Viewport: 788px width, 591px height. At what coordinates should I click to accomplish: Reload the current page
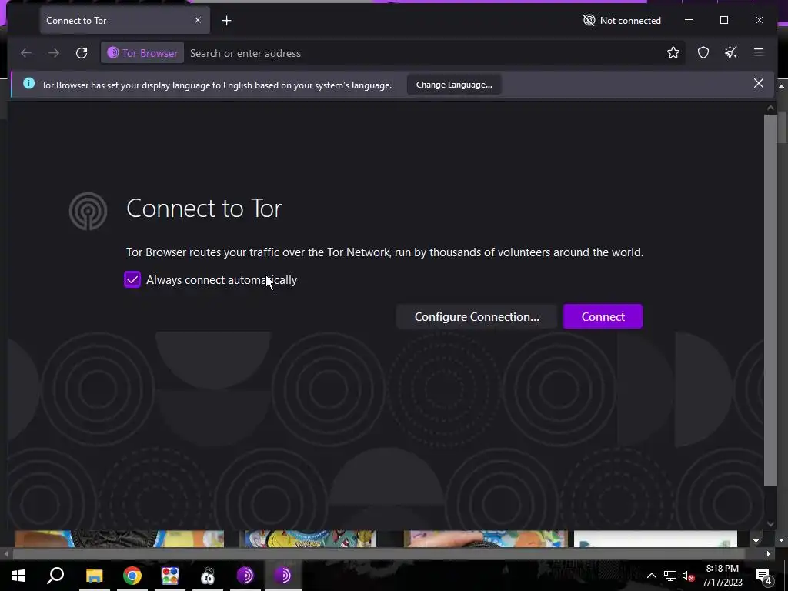tap(82, 53)
